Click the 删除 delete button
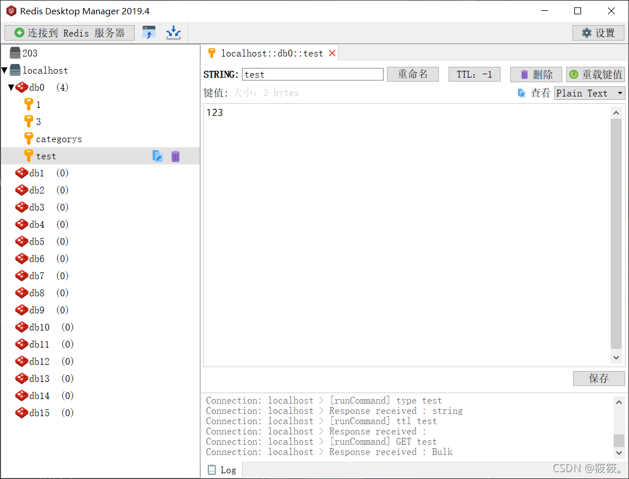629x479 pixels. pos(536,74)
